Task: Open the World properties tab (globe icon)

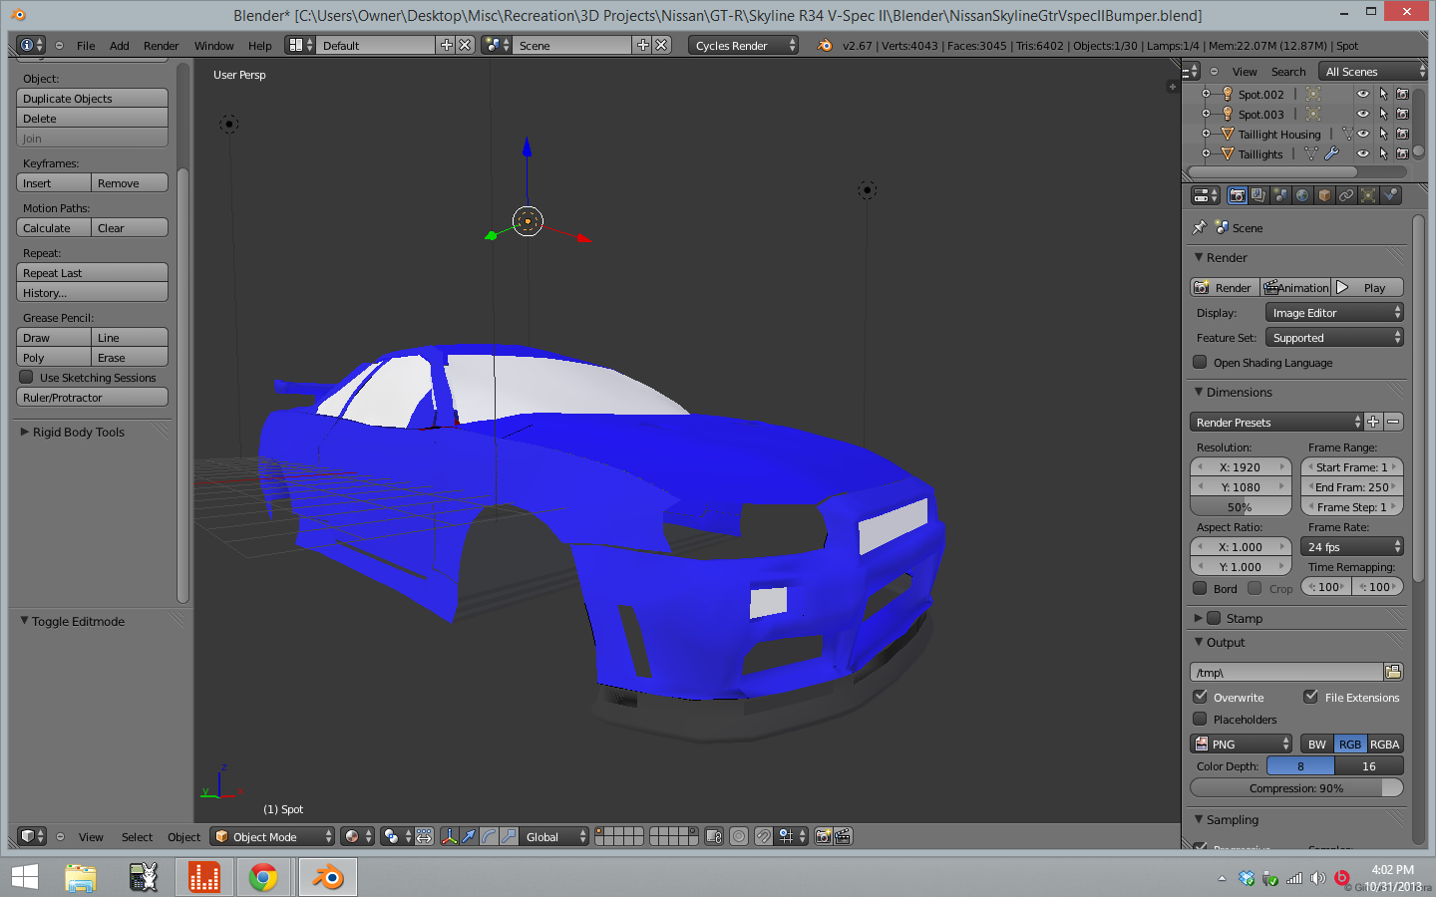Action: pos(1302,195)
